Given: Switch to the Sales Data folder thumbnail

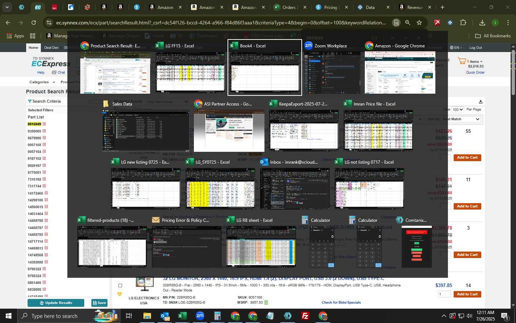Looking at the screenshot, I should click(145, 126).
